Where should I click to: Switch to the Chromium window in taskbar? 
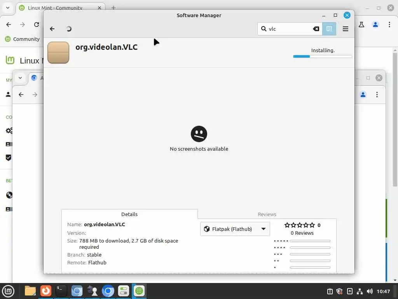tap(108, 291)
